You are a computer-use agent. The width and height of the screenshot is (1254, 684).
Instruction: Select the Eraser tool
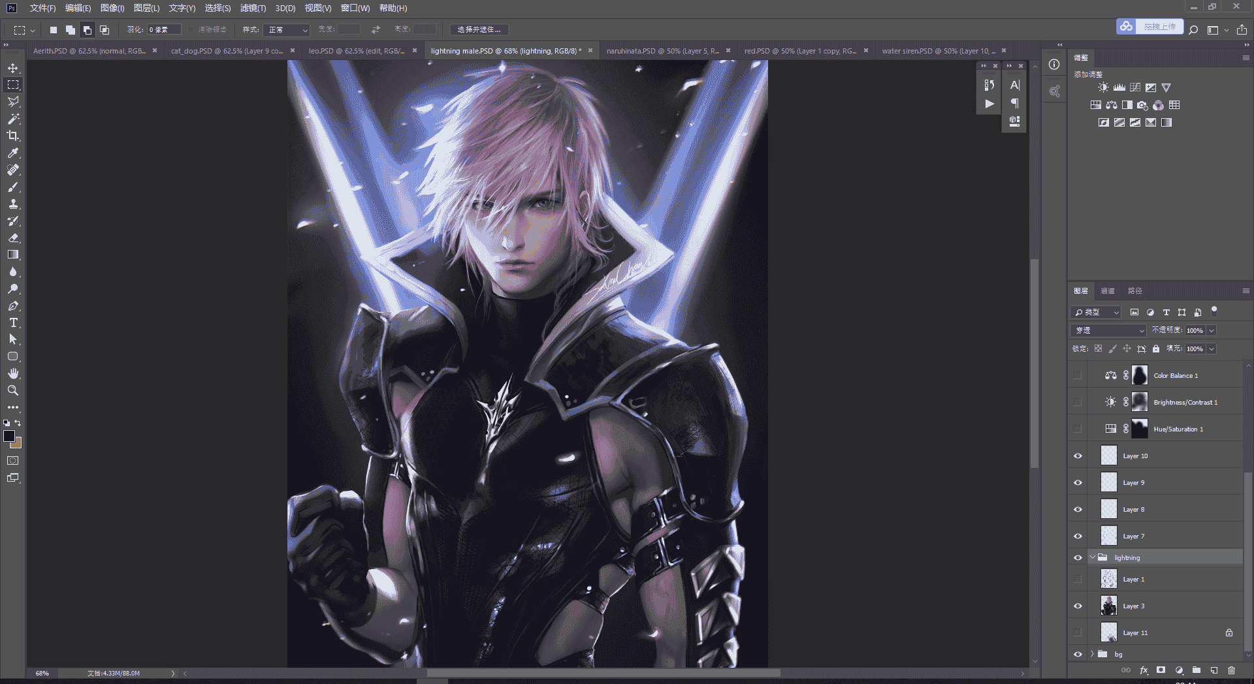13,238
